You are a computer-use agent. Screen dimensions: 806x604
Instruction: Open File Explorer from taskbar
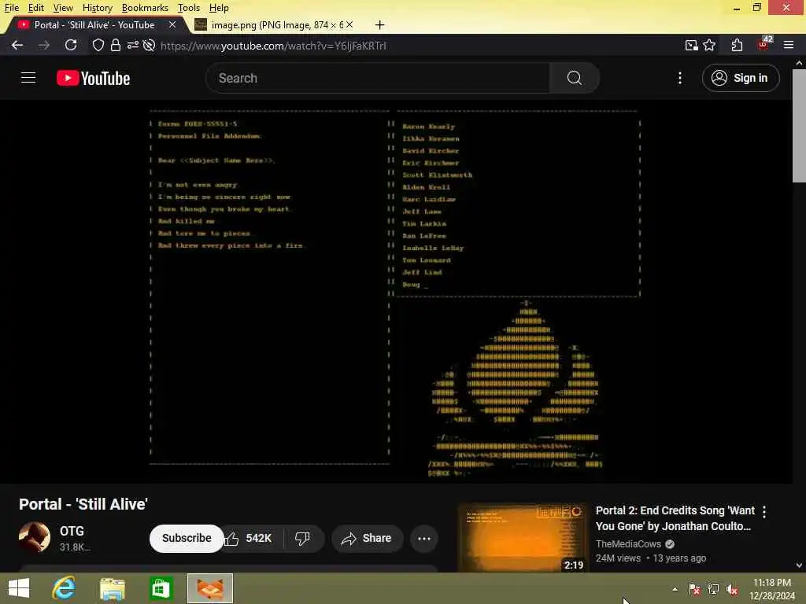112,588
